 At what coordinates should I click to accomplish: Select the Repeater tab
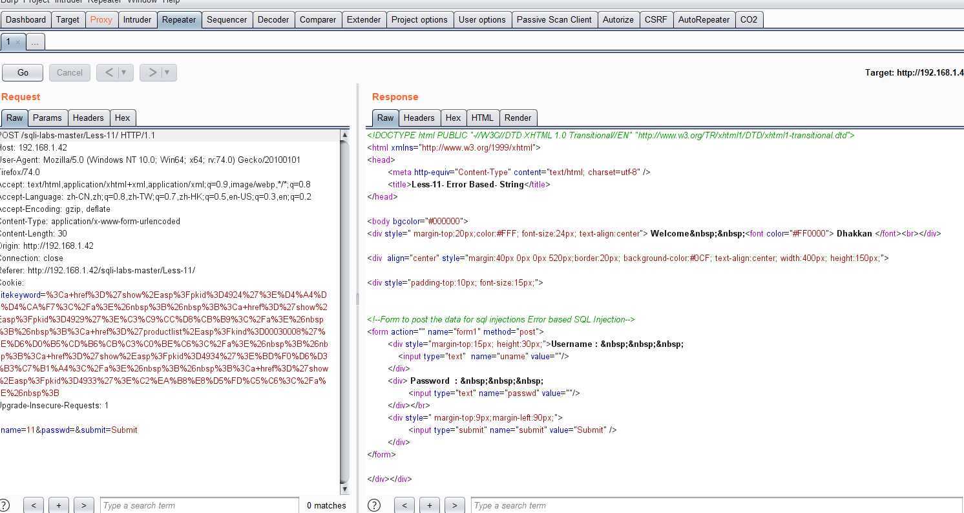click(179, 19)
